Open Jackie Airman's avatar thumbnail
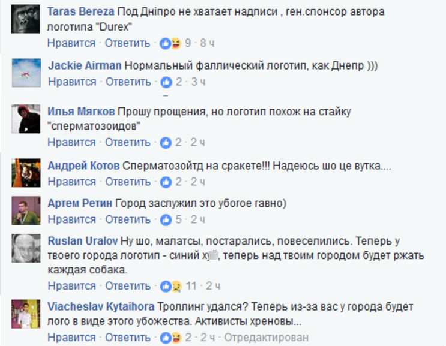Viewport: 446px width, 346px height. pyautogui.click(x=26, y=70)
